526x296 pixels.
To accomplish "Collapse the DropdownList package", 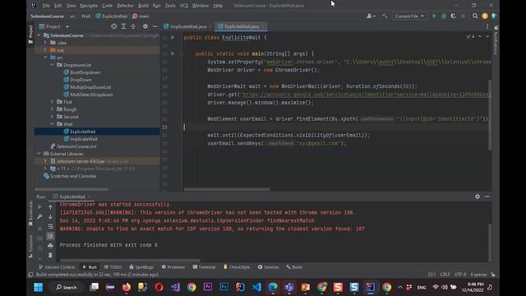I will [52, 65].
